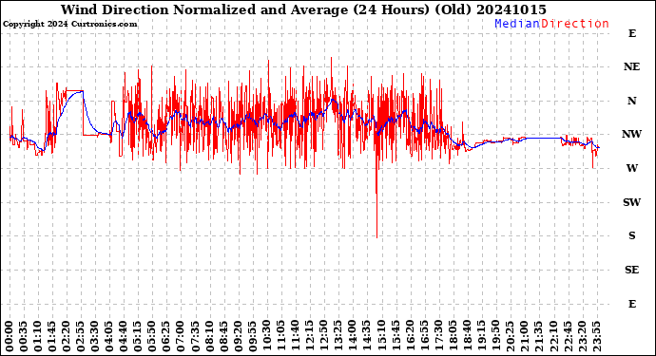Screen dimensions: 656x356
Task: Click the 00:35 time label
Action: click(x=24, y=336)
